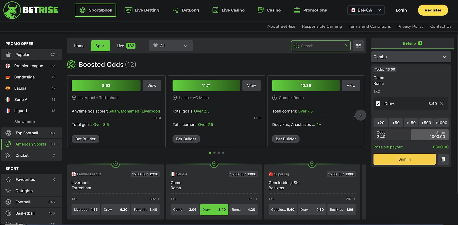This screenshot has width=458, height=225.
Task: Select Como 2.06 odds
Action: click(185, 210)
